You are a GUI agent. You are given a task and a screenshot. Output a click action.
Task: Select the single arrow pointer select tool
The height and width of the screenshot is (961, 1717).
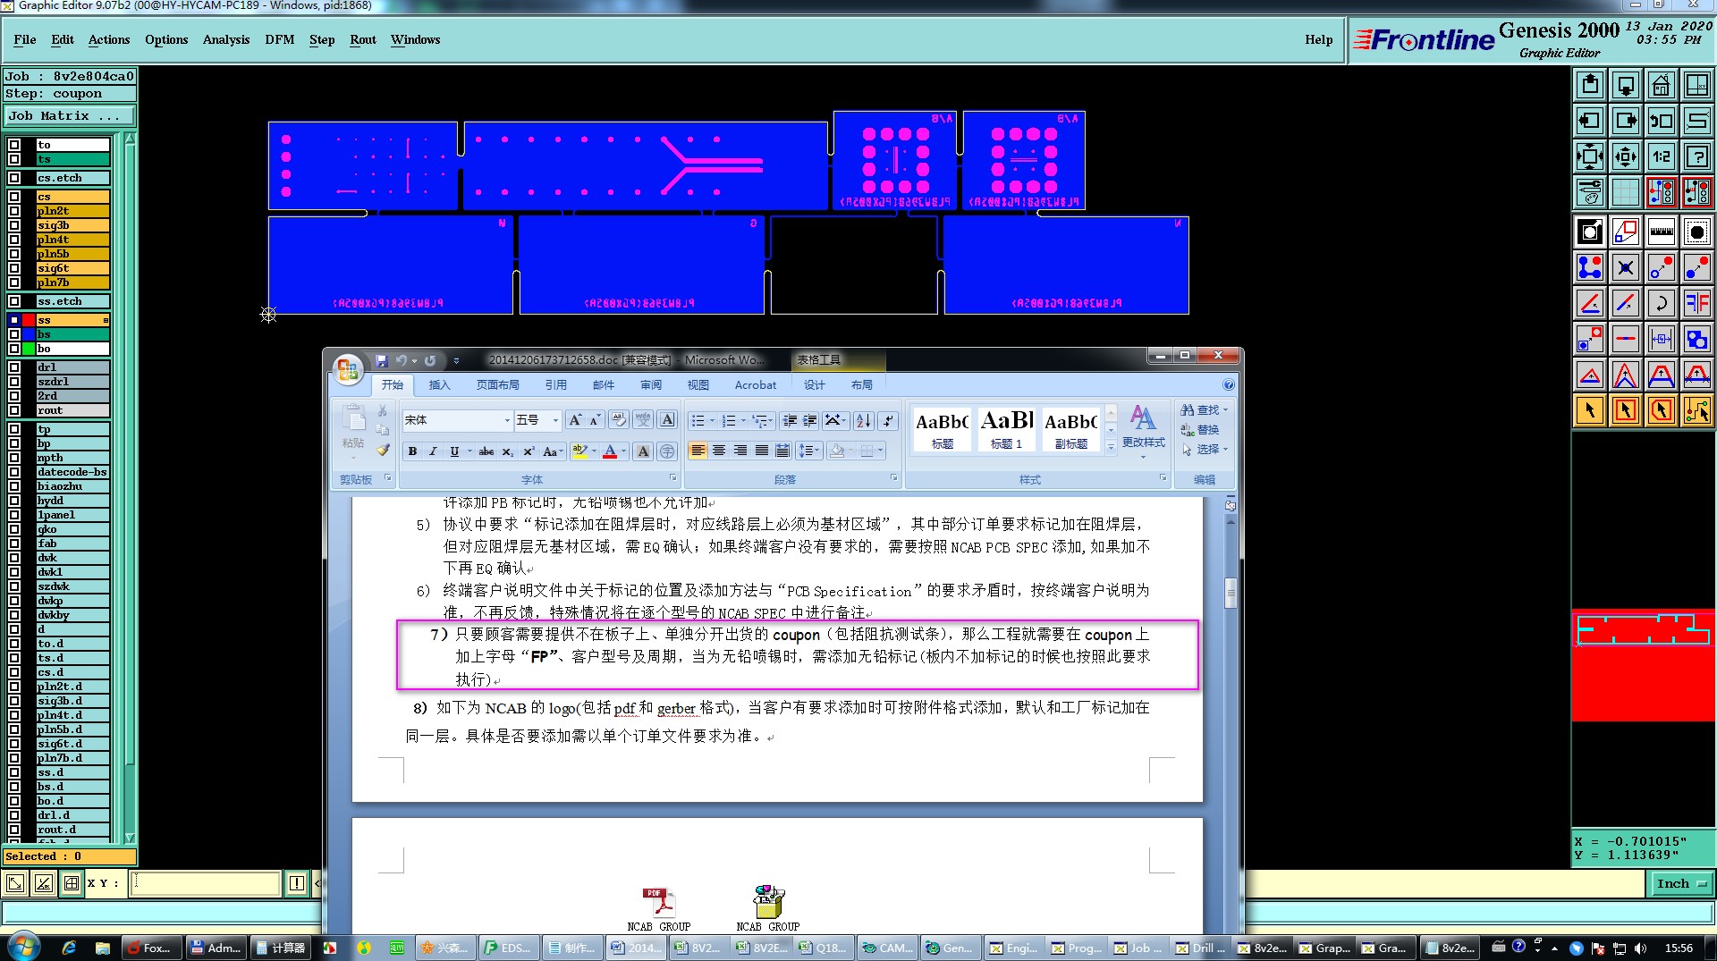[1589, 410]
